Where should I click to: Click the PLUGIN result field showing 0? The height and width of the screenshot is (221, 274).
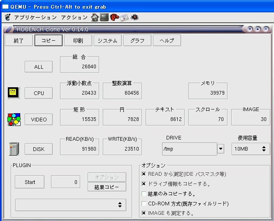pos(65,182)
